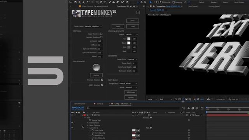Click the Update button under Environment sphere

96,75
